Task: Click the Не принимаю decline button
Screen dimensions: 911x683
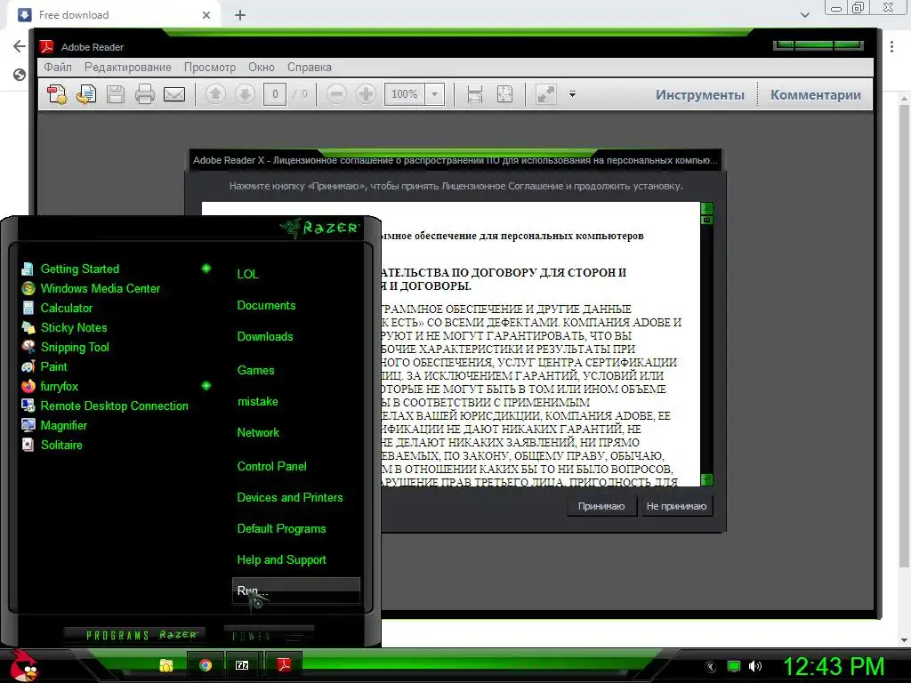Action: 676,506
